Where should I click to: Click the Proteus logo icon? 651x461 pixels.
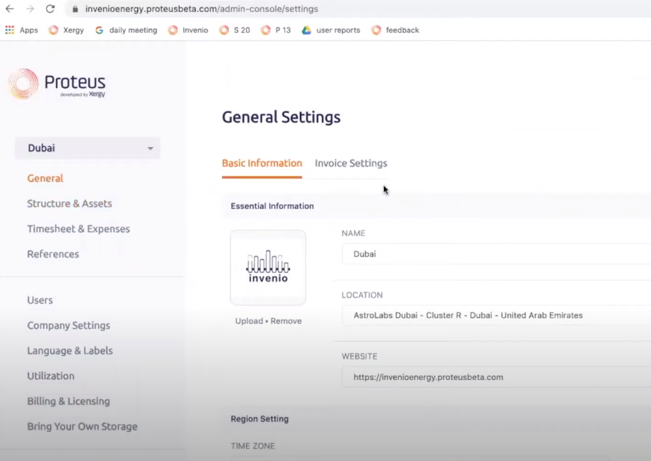click(23, 84)
